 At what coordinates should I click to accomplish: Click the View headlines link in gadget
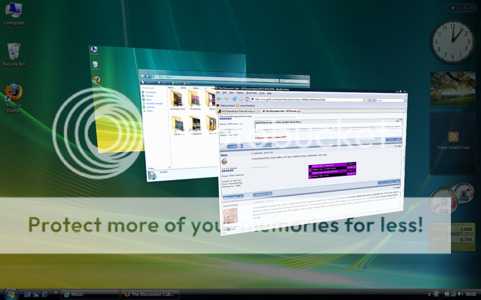tap(453, 148)
